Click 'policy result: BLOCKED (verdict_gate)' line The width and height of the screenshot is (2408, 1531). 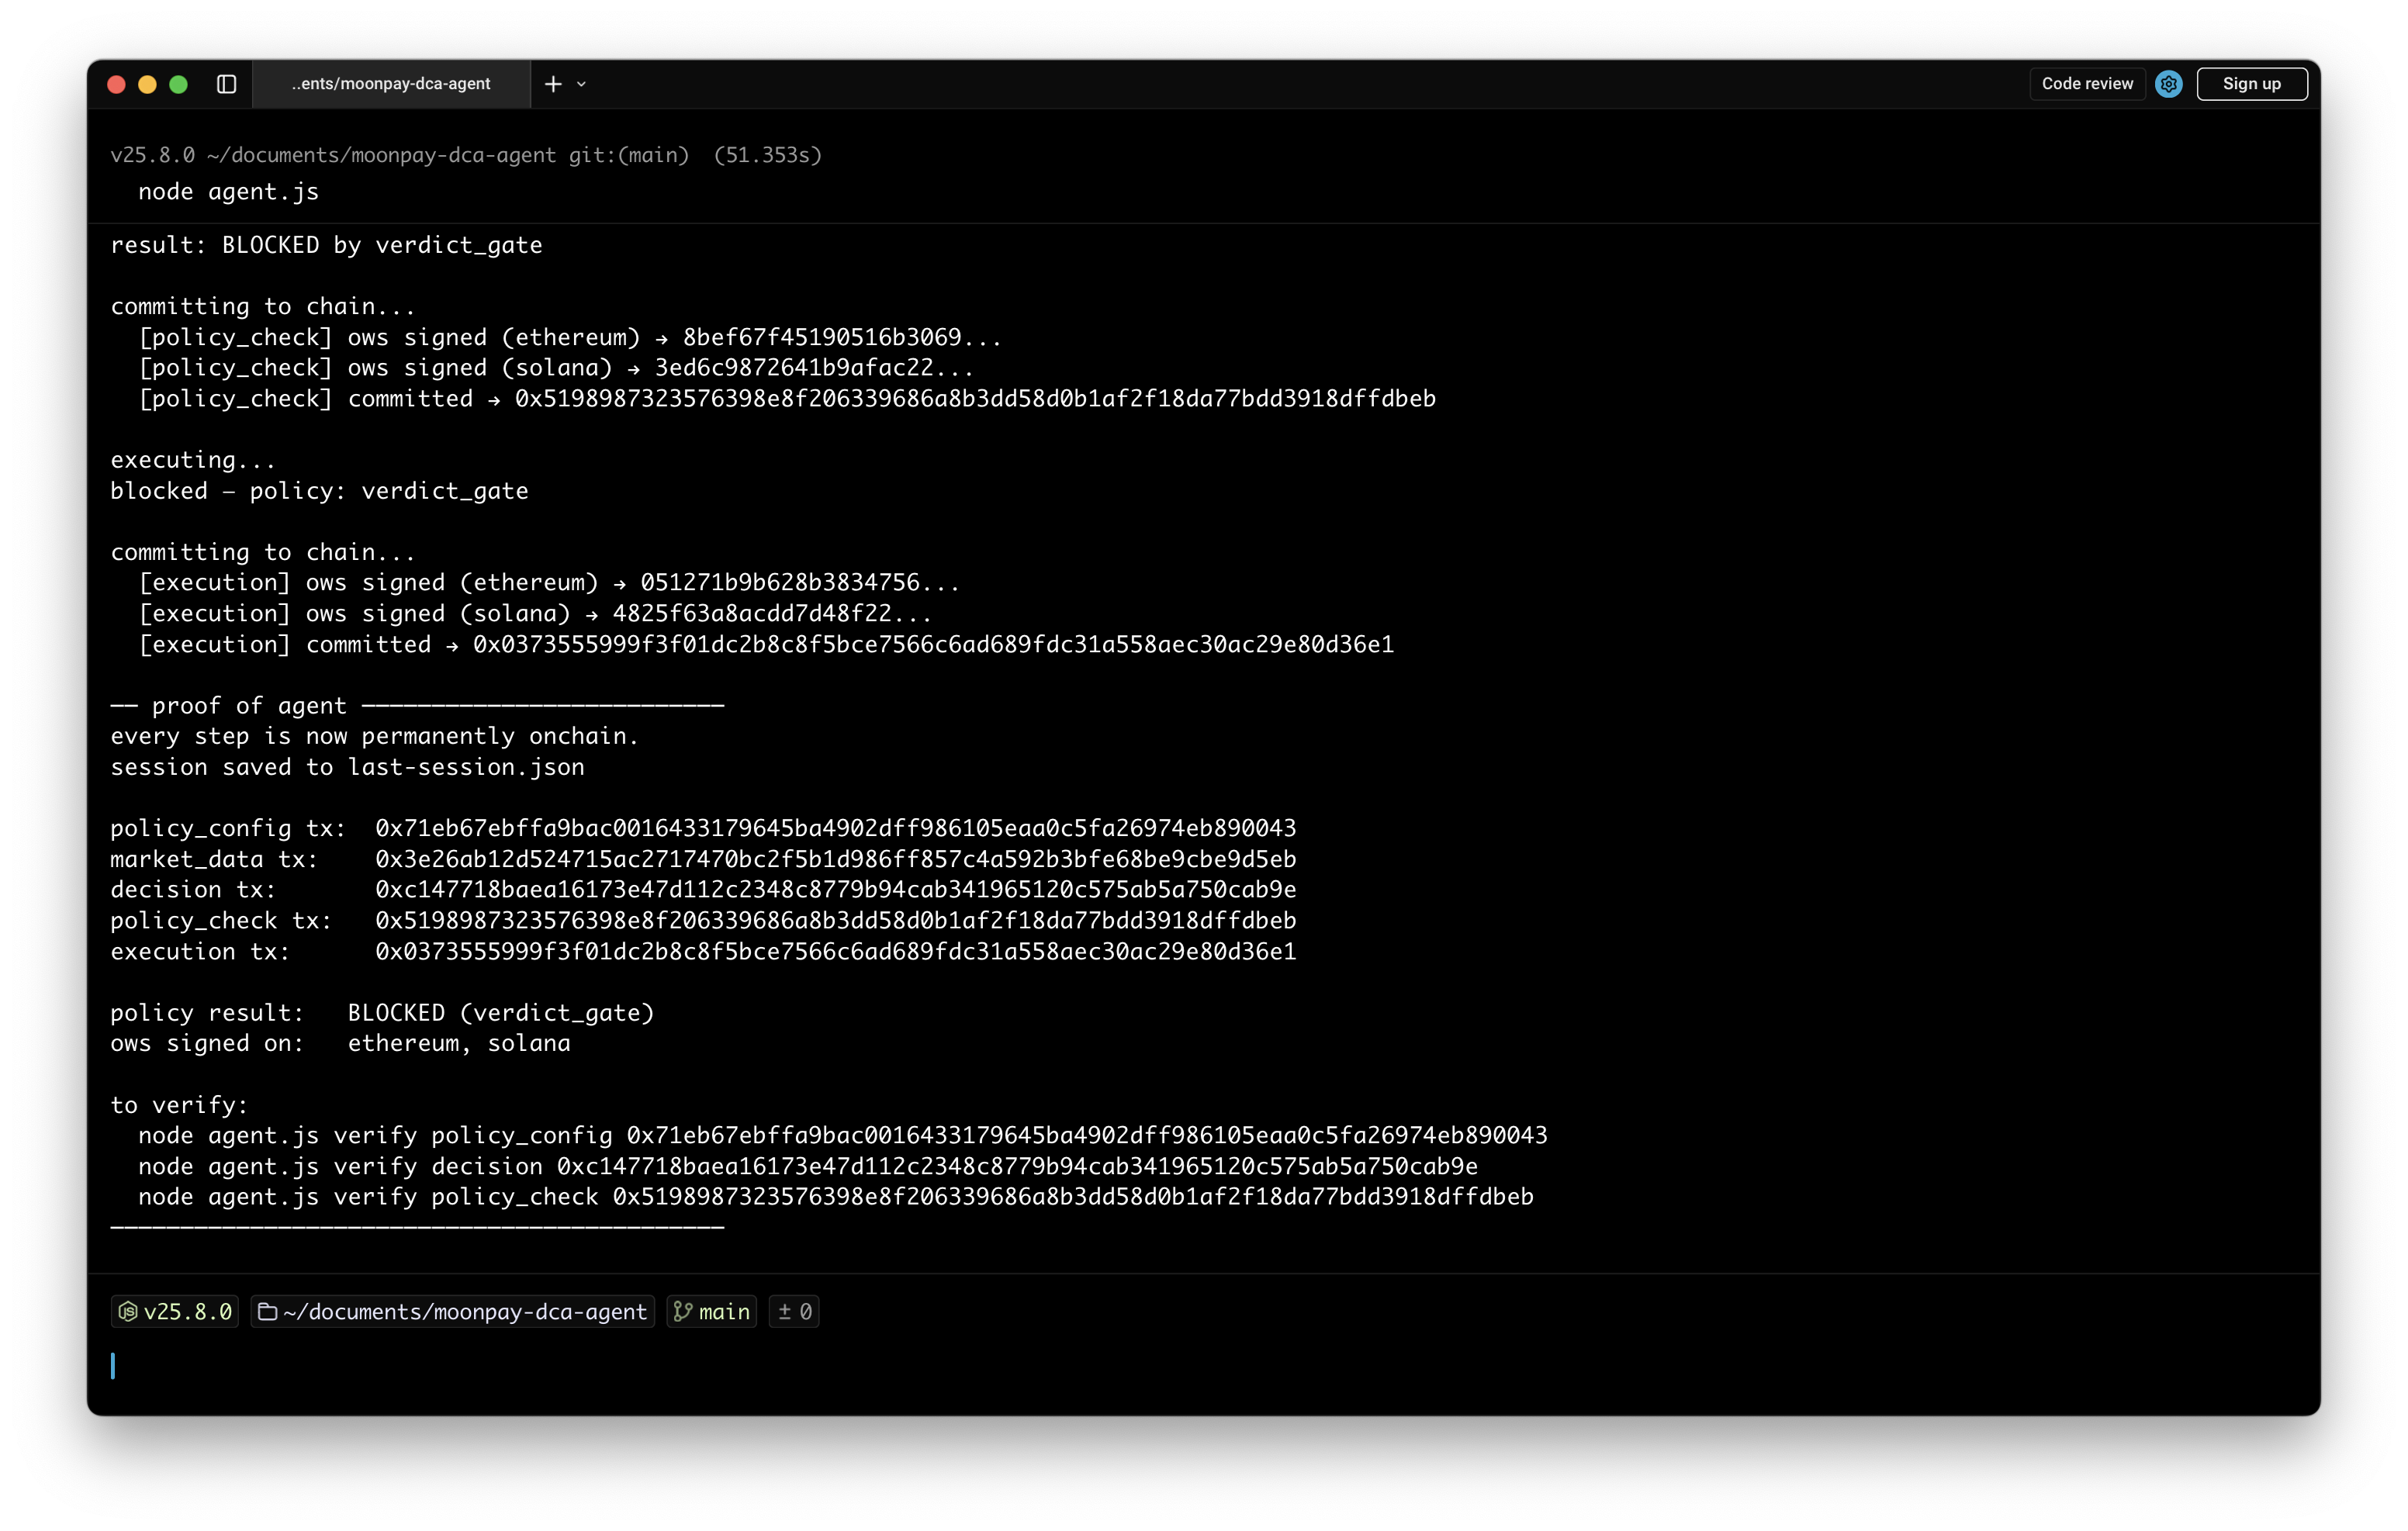tap(382, 1013)
